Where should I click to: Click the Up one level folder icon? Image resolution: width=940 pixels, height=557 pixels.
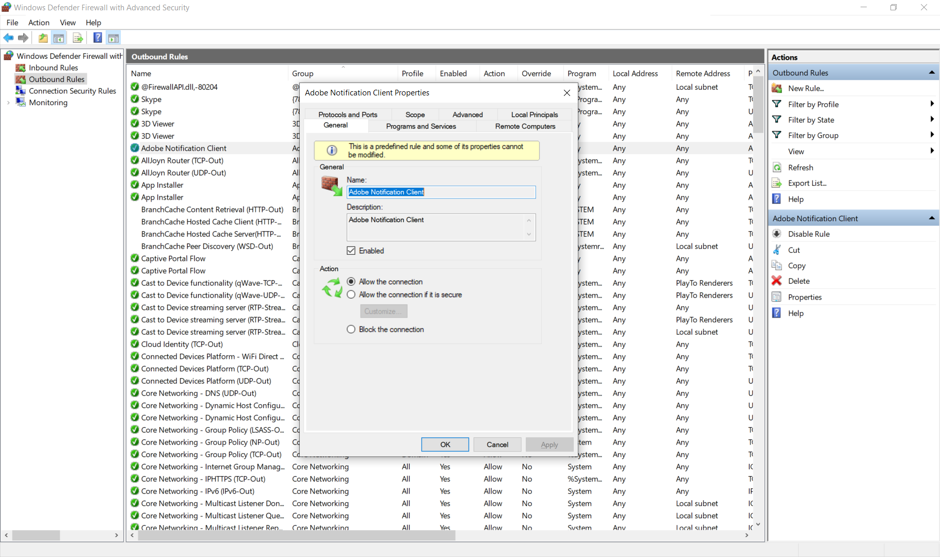(43, 38)
